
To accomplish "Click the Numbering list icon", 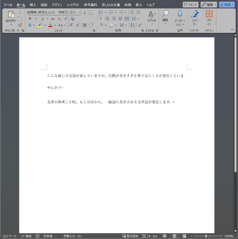I will coord(111,12).
